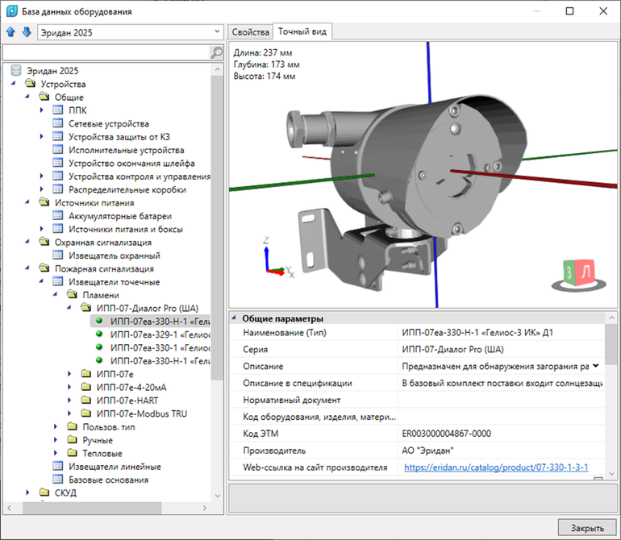Click the search input field

[106, 52]
